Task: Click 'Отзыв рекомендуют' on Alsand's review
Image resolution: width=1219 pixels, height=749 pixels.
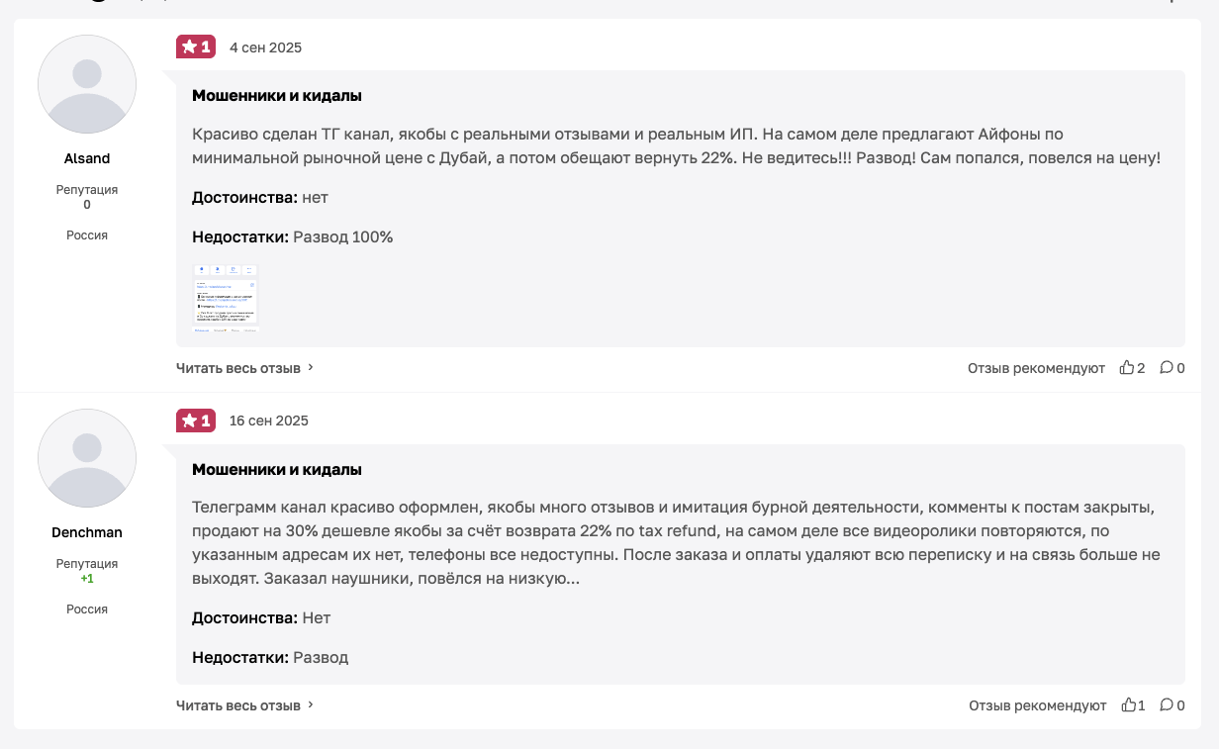Action: (1036, 368)
